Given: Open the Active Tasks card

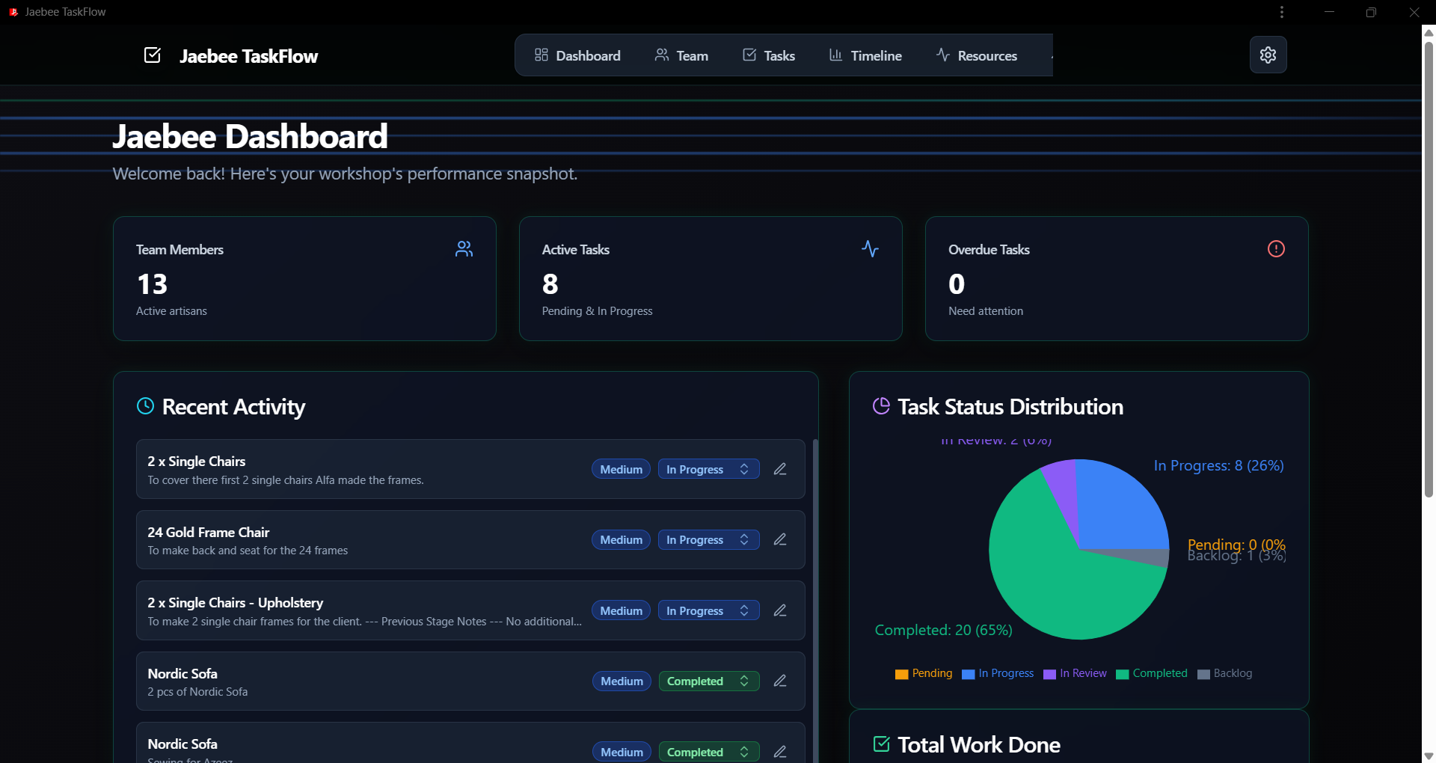Looking at the screenshot, I should (x=711, y=278).
